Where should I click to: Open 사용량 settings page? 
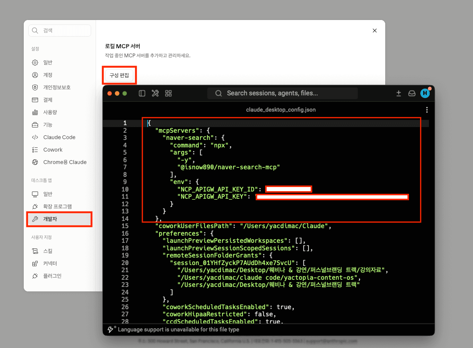60,112
